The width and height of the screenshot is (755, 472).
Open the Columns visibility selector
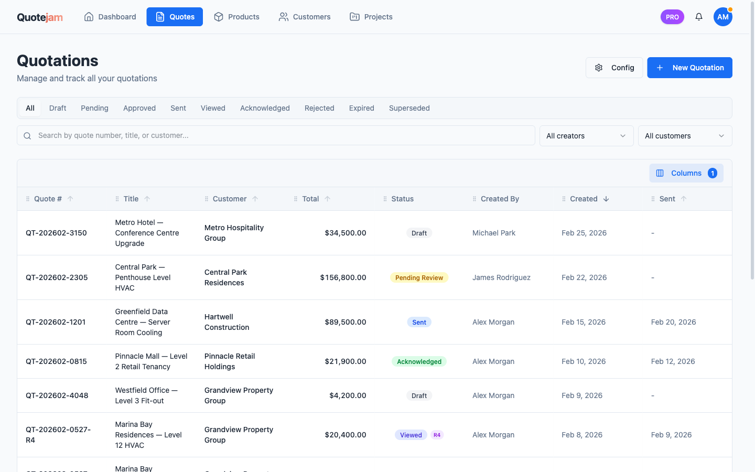[686, 173]
